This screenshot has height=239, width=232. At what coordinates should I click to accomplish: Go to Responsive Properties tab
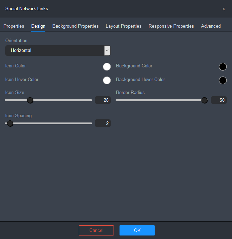tap(171, 26)
